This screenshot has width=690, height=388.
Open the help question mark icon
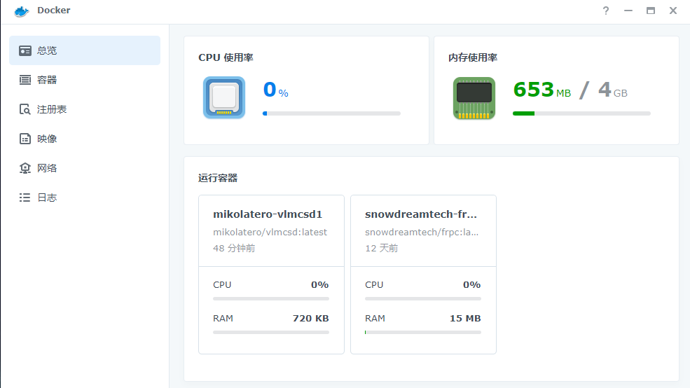(606, 11)
